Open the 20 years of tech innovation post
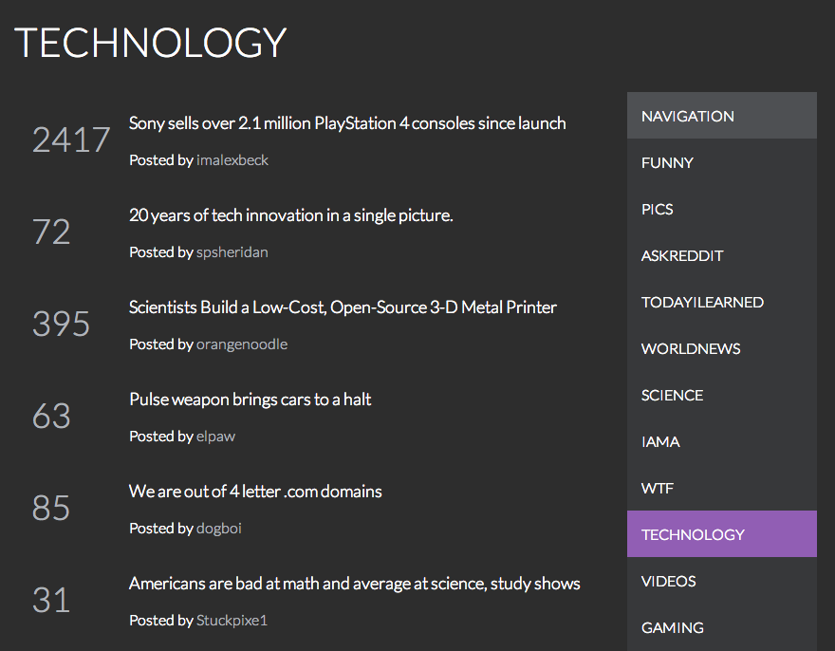This screenshot has height=651, width=835. [290, 215]
